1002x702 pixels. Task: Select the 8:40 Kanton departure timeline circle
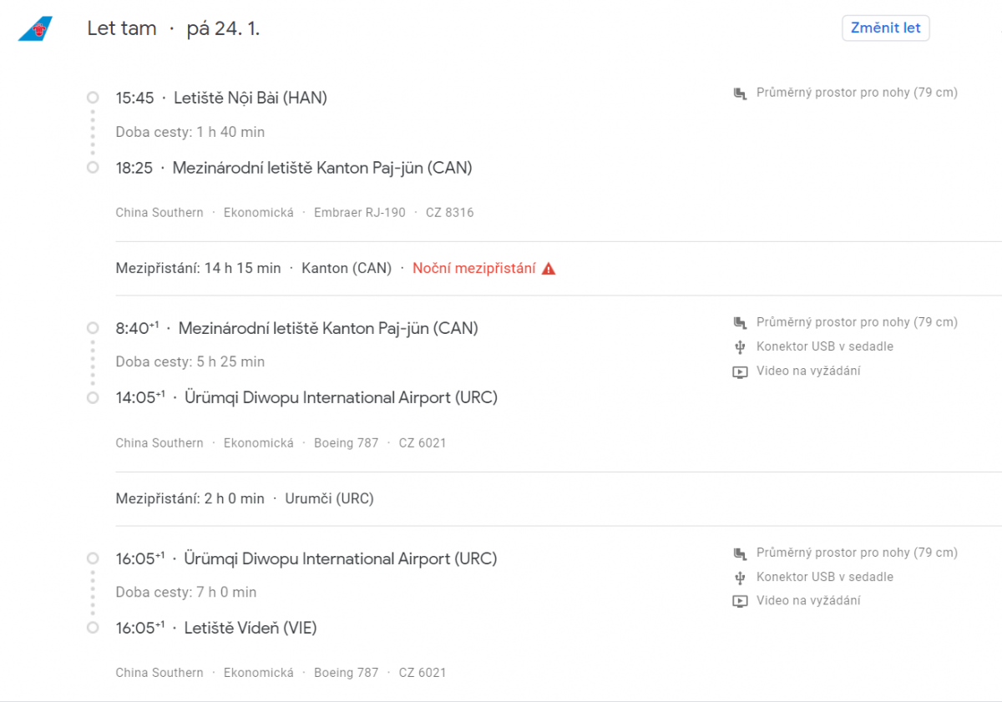click(x=93, y=328)
